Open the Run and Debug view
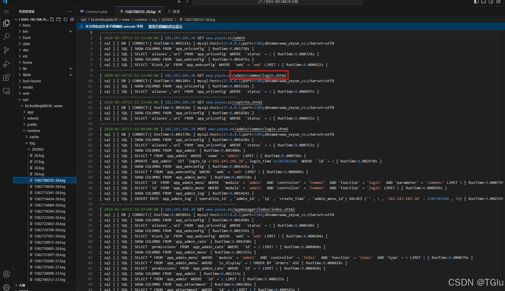 [x=6, y=64]
